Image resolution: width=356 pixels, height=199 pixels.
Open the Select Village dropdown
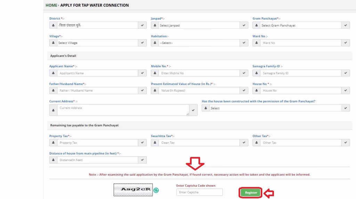tap(98, 43)
